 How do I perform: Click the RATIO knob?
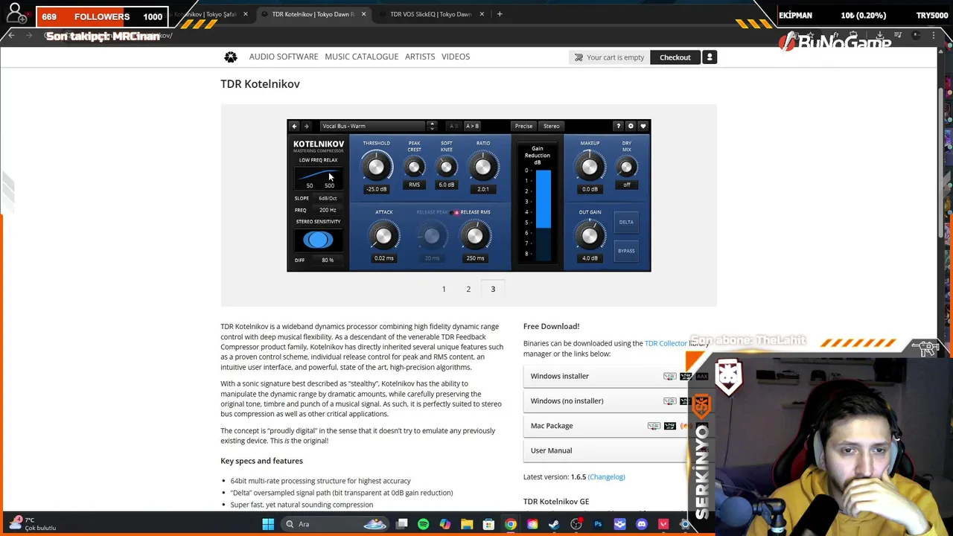click(x=483, y=167)
